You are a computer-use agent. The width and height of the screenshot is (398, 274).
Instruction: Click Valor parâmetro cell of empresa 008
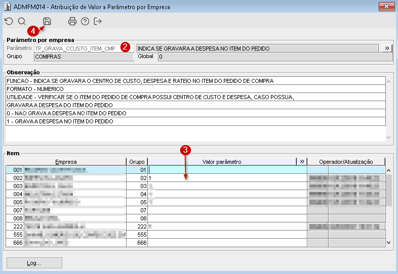point(227,218)
